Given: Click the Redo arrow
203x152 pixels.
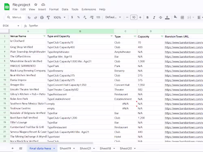Looking at the screenshot, I should [35, 17].
